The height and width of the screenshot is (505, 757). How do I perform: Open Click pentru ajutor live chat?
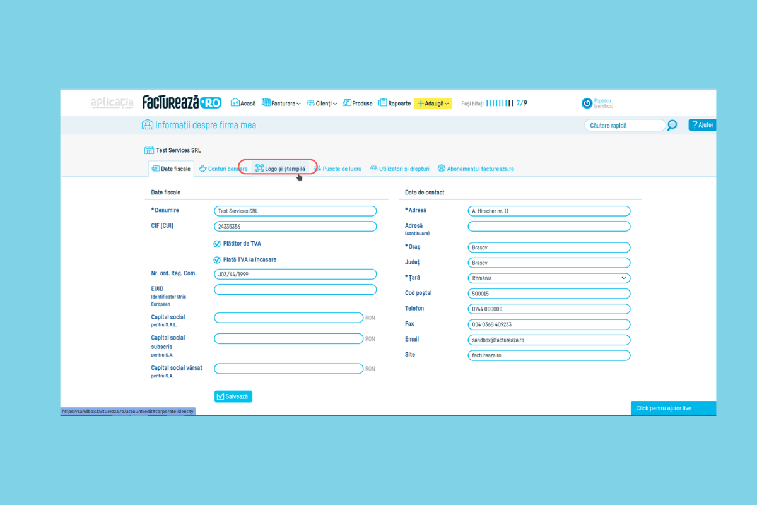coord(672,408)
